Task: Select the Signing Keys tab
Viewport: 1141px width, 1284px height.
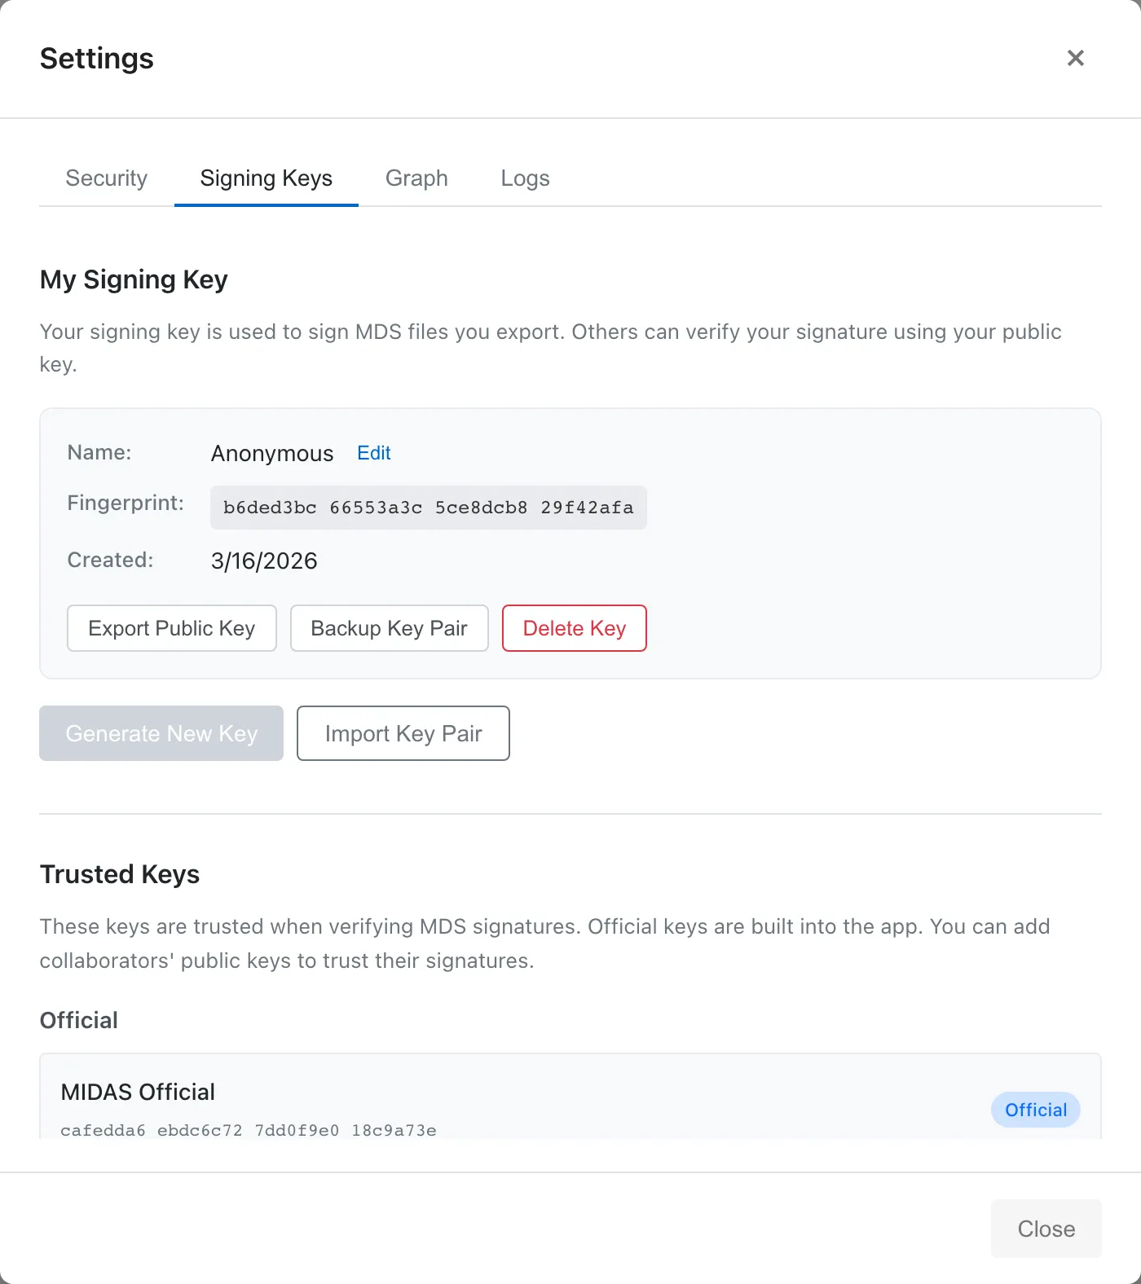Action: tap(267, 178)
